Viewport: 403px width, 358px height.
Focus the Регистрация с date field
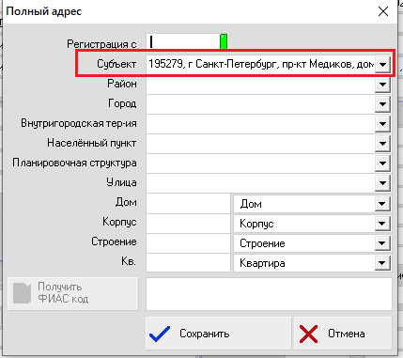[183, 41]
